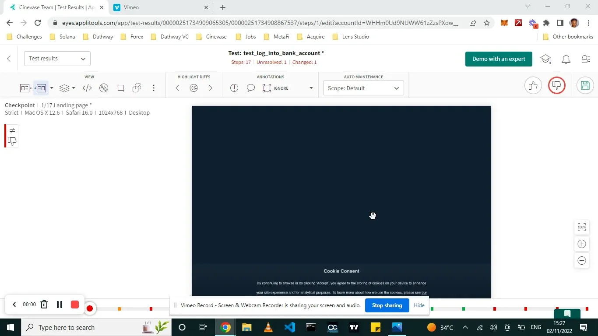Open VLC media player from the taskbar
This screenshot has height=336, width=598.
click(268, 327)
